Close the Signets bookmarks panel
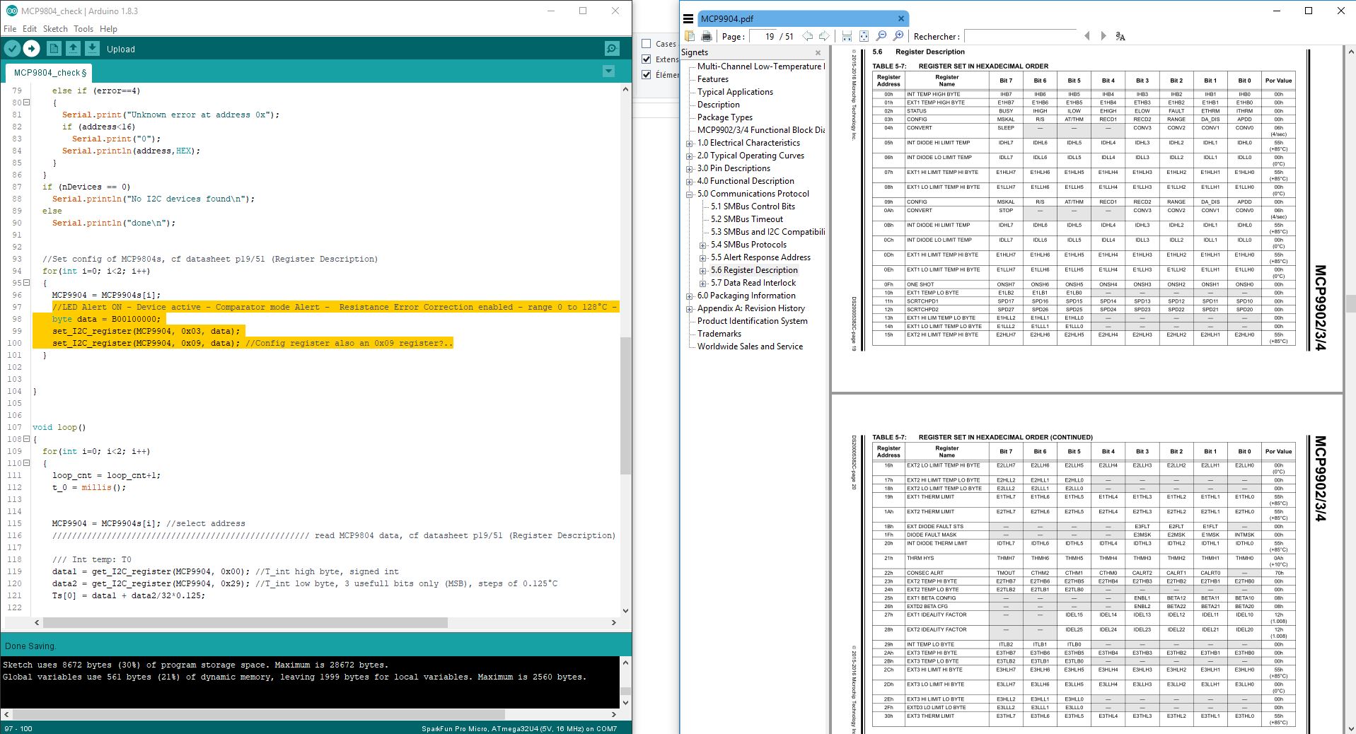The height and width of the screenshot is (734, 1356). [x=818, y=52]
